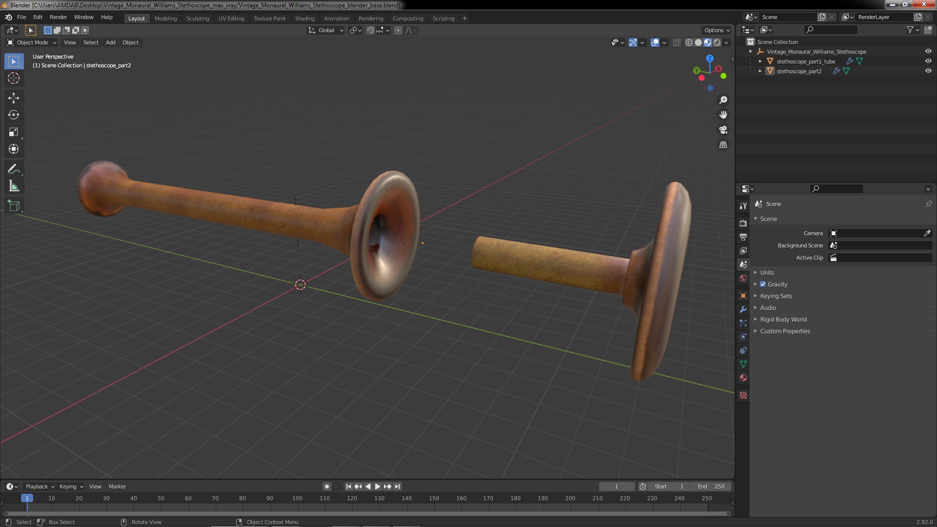This screenshot has height=527, width=937.
Task: Open Particles properties tab
Action: pyautogui.click(x=743, y=323)
